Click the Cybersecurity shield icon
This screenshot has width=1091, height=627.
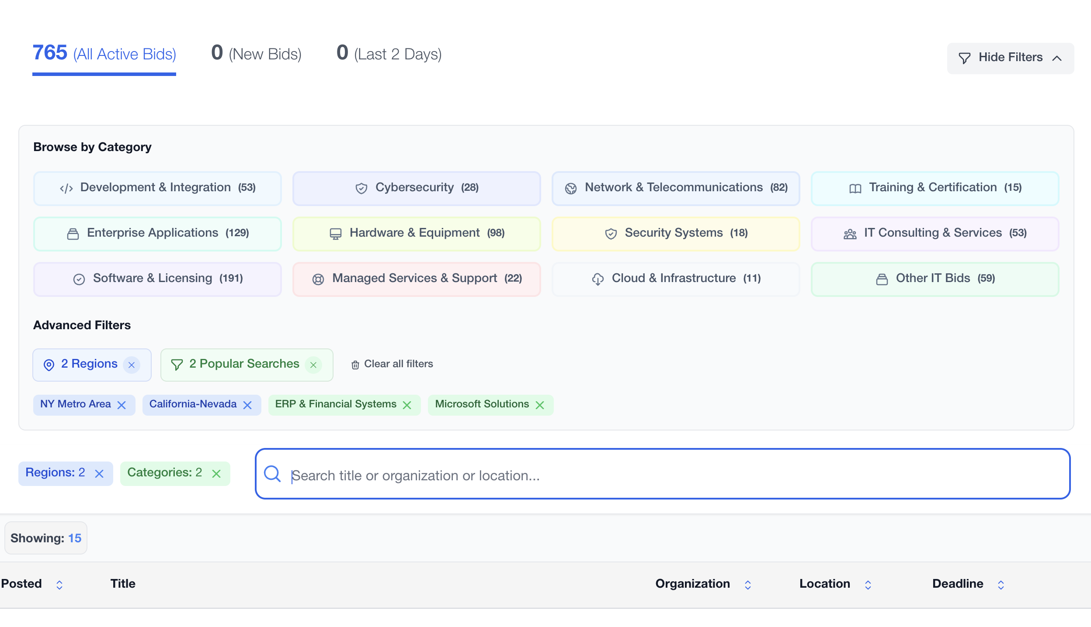(361, 189)
